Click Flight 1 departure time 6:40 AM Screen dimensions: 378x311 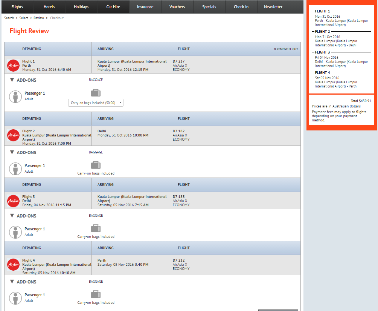tap(64, 69)
